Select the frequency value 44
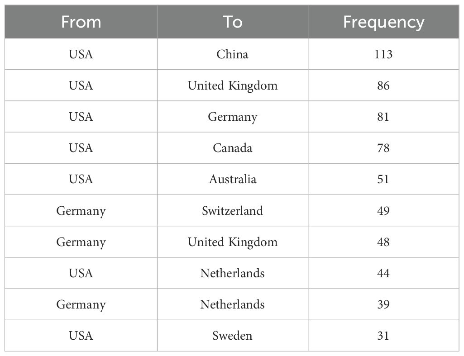The width and height of the screenshot is (464, 356). (383, 273)
